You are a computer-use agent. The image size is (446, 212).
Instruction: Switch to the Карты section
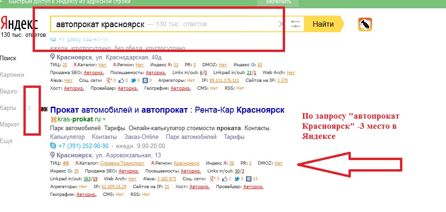click(8, 108)
